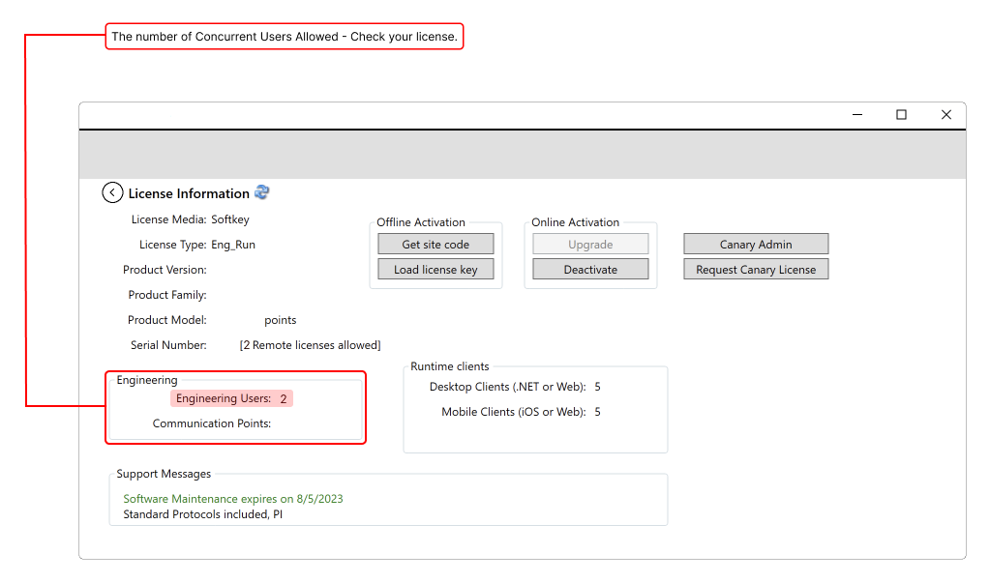Go back using the circled arrow icon
Screen dimensions: 990x583
pyautogui.click(x=112, y=192)
